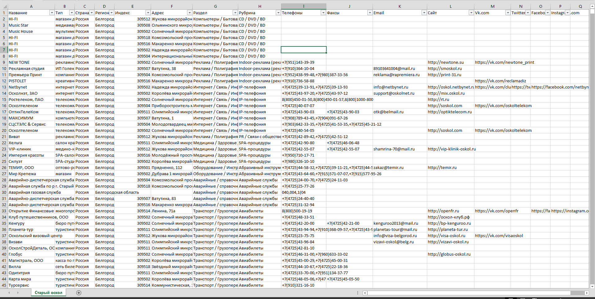Click next sheet navigation arrow
Viewport: 595px width, 299px height.
coord(18,293)
